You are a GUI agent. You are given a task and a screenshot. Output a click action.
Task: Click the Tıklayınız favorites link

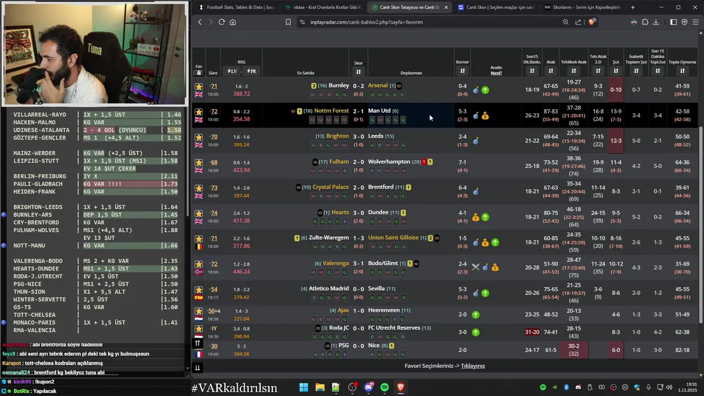coord(473,366)
